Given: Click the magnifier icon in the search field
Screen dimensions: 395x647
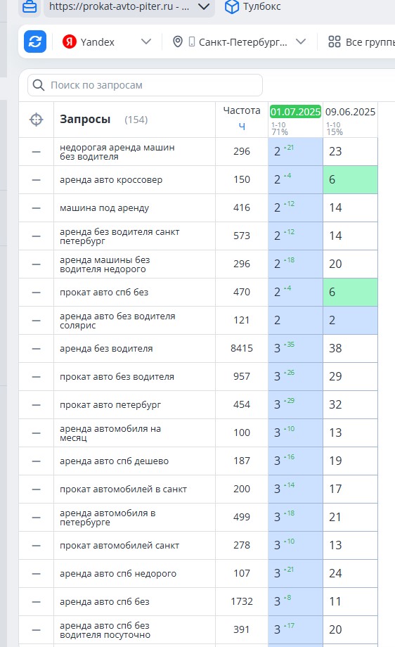Looking at the screenshot, I should point(39,85).
